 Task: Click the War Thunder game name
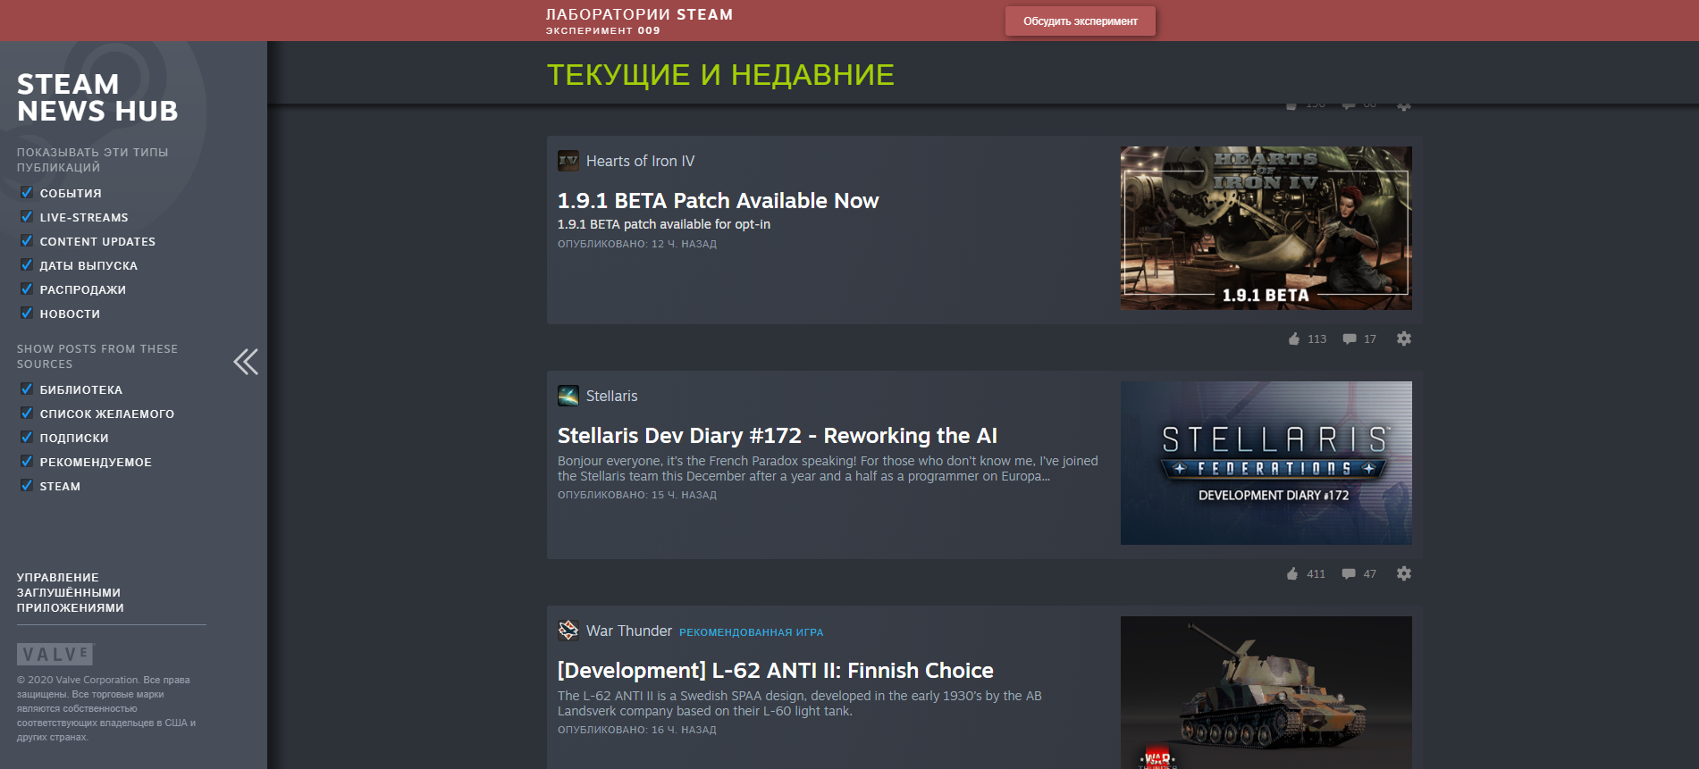(x=629, y=631)
